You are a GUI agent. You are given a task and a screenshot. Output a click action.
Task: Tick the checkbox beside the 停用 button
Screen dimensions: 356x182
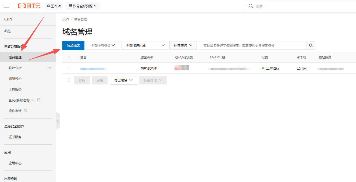click(x=68, y=80)
